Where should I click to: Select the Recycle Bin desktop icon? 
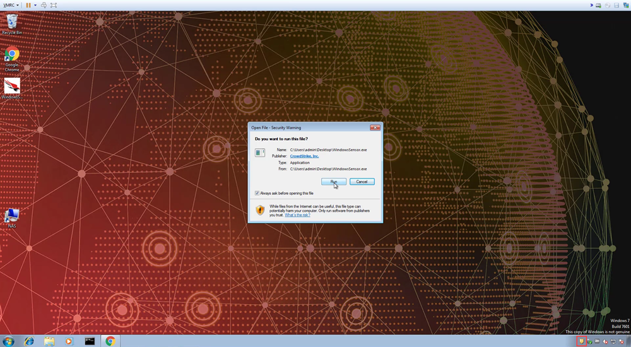click(12, 23)
